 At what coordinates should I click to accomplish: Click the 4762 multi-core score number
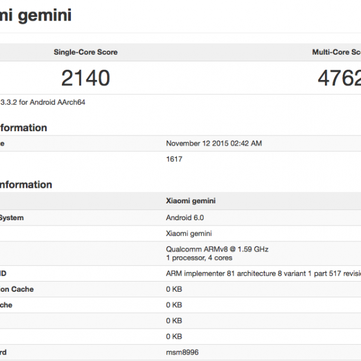click(x=339, y=78)
